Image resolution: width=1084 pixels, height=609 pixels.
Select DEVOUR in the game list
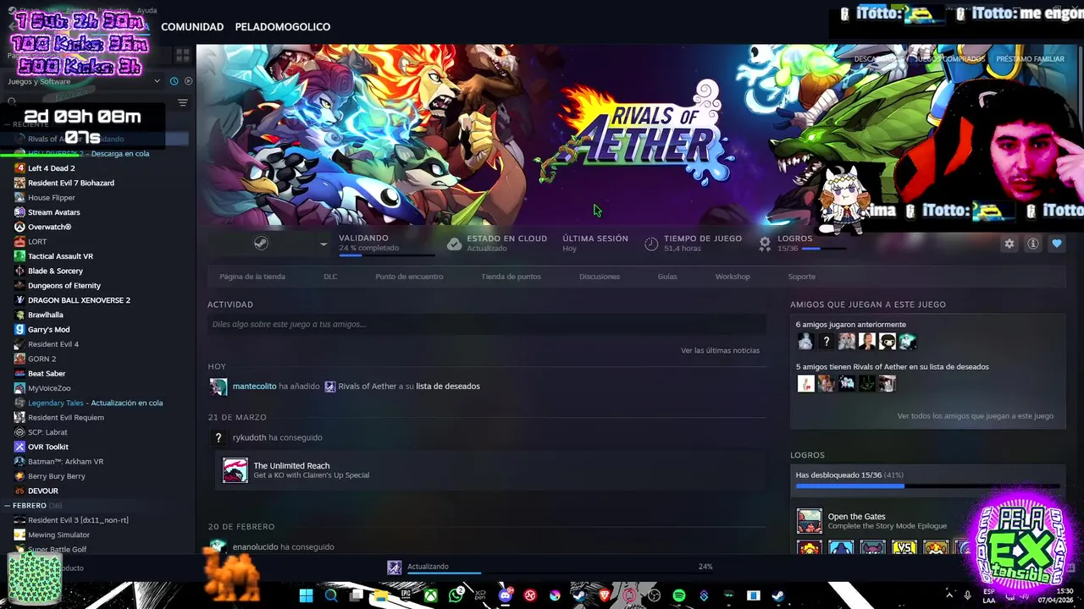(x=42, y=491)
